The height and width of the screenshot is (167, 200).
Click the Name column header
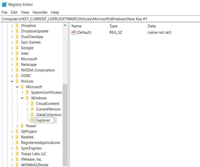pyautogui.click(x=77, y=26)
